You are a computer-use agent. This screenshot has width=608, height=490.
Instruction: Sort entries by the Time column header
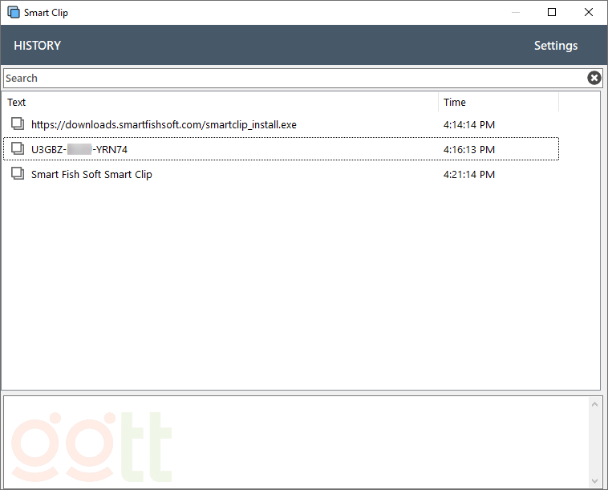click(497, 102)
